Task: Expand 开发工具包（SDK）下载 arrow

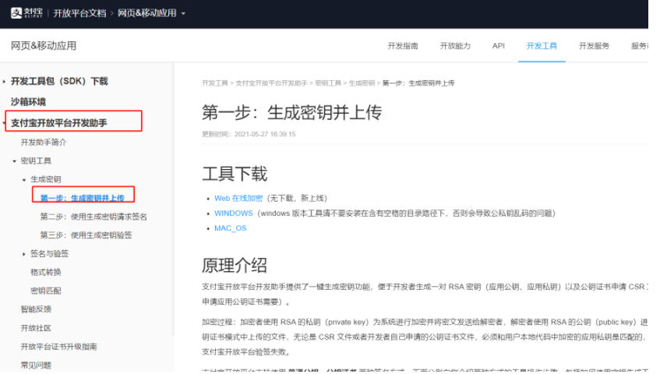Action: coord(4,81)
